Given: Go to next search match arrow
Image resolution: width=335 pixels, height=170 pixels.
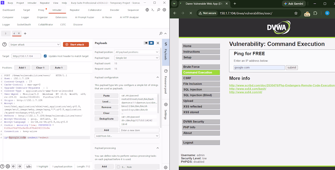Looking at the screenshot, I should click(19, 166).
